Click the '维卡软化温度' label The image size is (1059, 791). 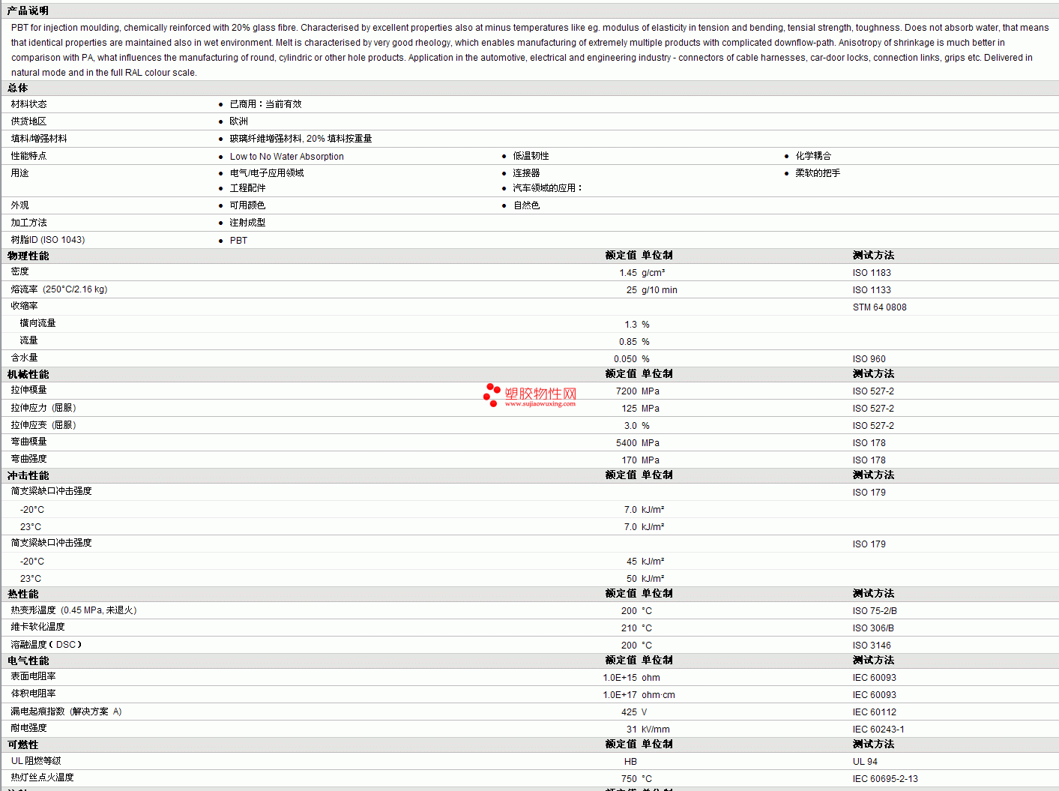(x=37, y=627)
